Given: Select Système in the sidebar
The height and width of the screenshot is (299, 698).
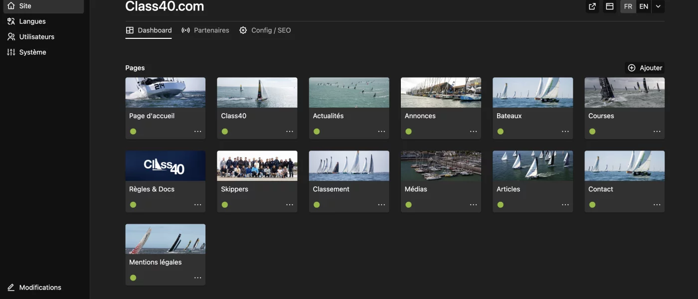Looking at the screenshot, I should [x=43, y=52].
